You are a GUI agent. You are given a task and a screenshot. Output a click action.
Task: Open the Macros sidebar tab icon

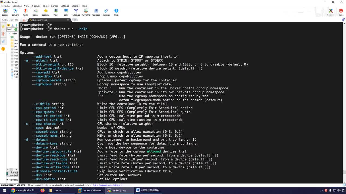(3, 41)
